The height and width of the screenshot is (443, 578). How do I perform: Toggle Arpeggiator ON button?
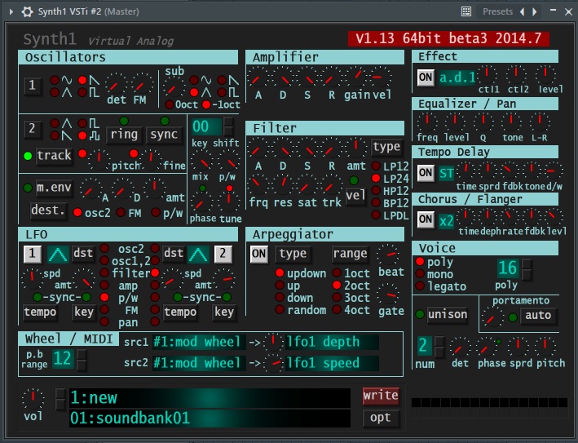258,255
